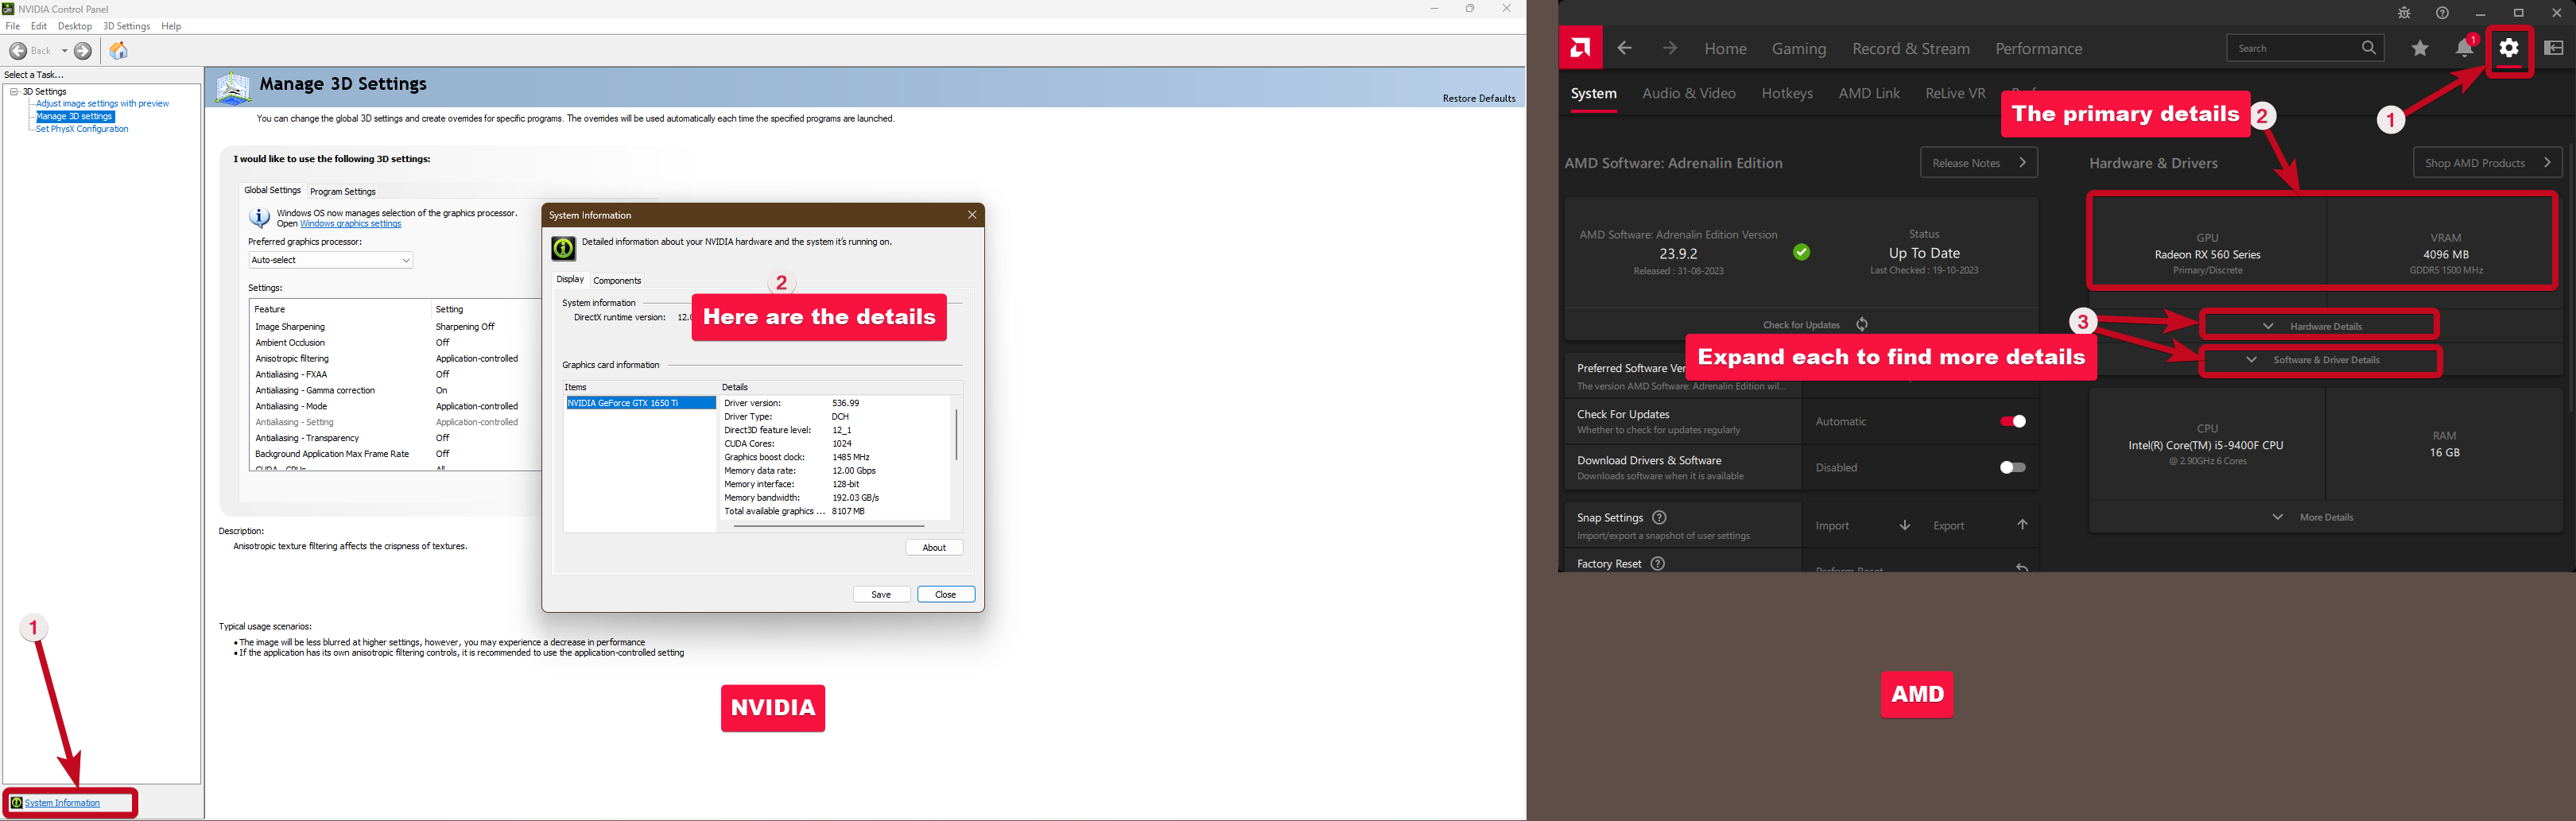This screenshot has height=821, width=2576.
Task: Switch to the AMD Link settings tab
Action: [1869, 93]
